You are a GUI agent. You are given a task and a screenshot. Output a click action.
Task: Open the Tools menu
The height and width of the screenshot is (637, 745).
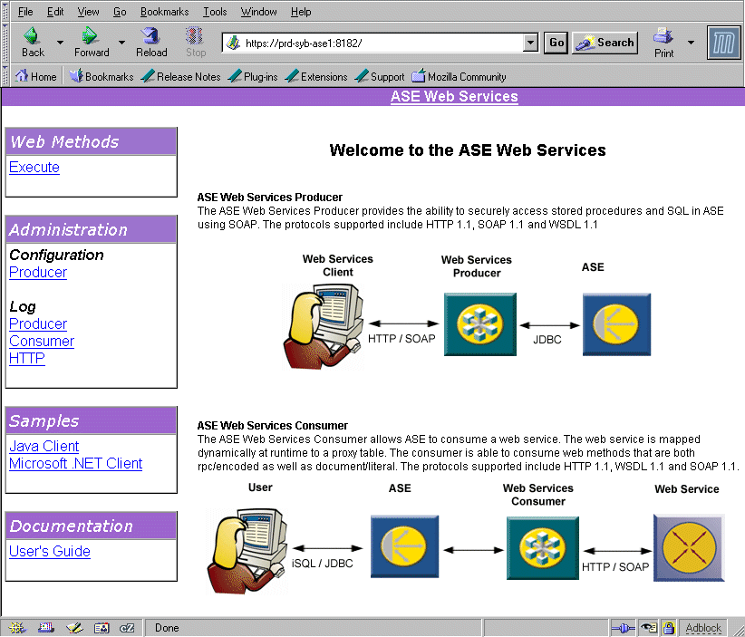click(215, 12)
